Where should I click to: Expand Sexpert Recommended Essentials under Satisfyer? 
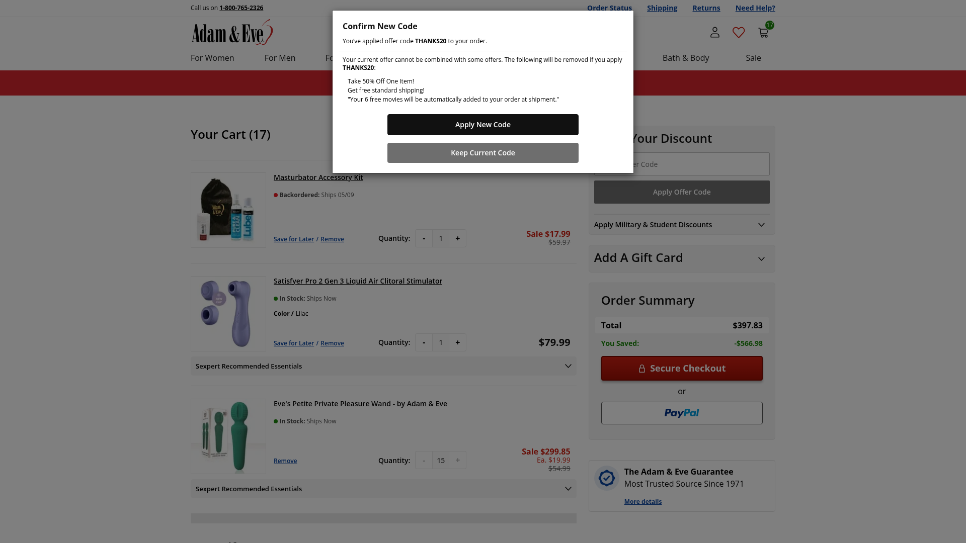pos(383,366)
